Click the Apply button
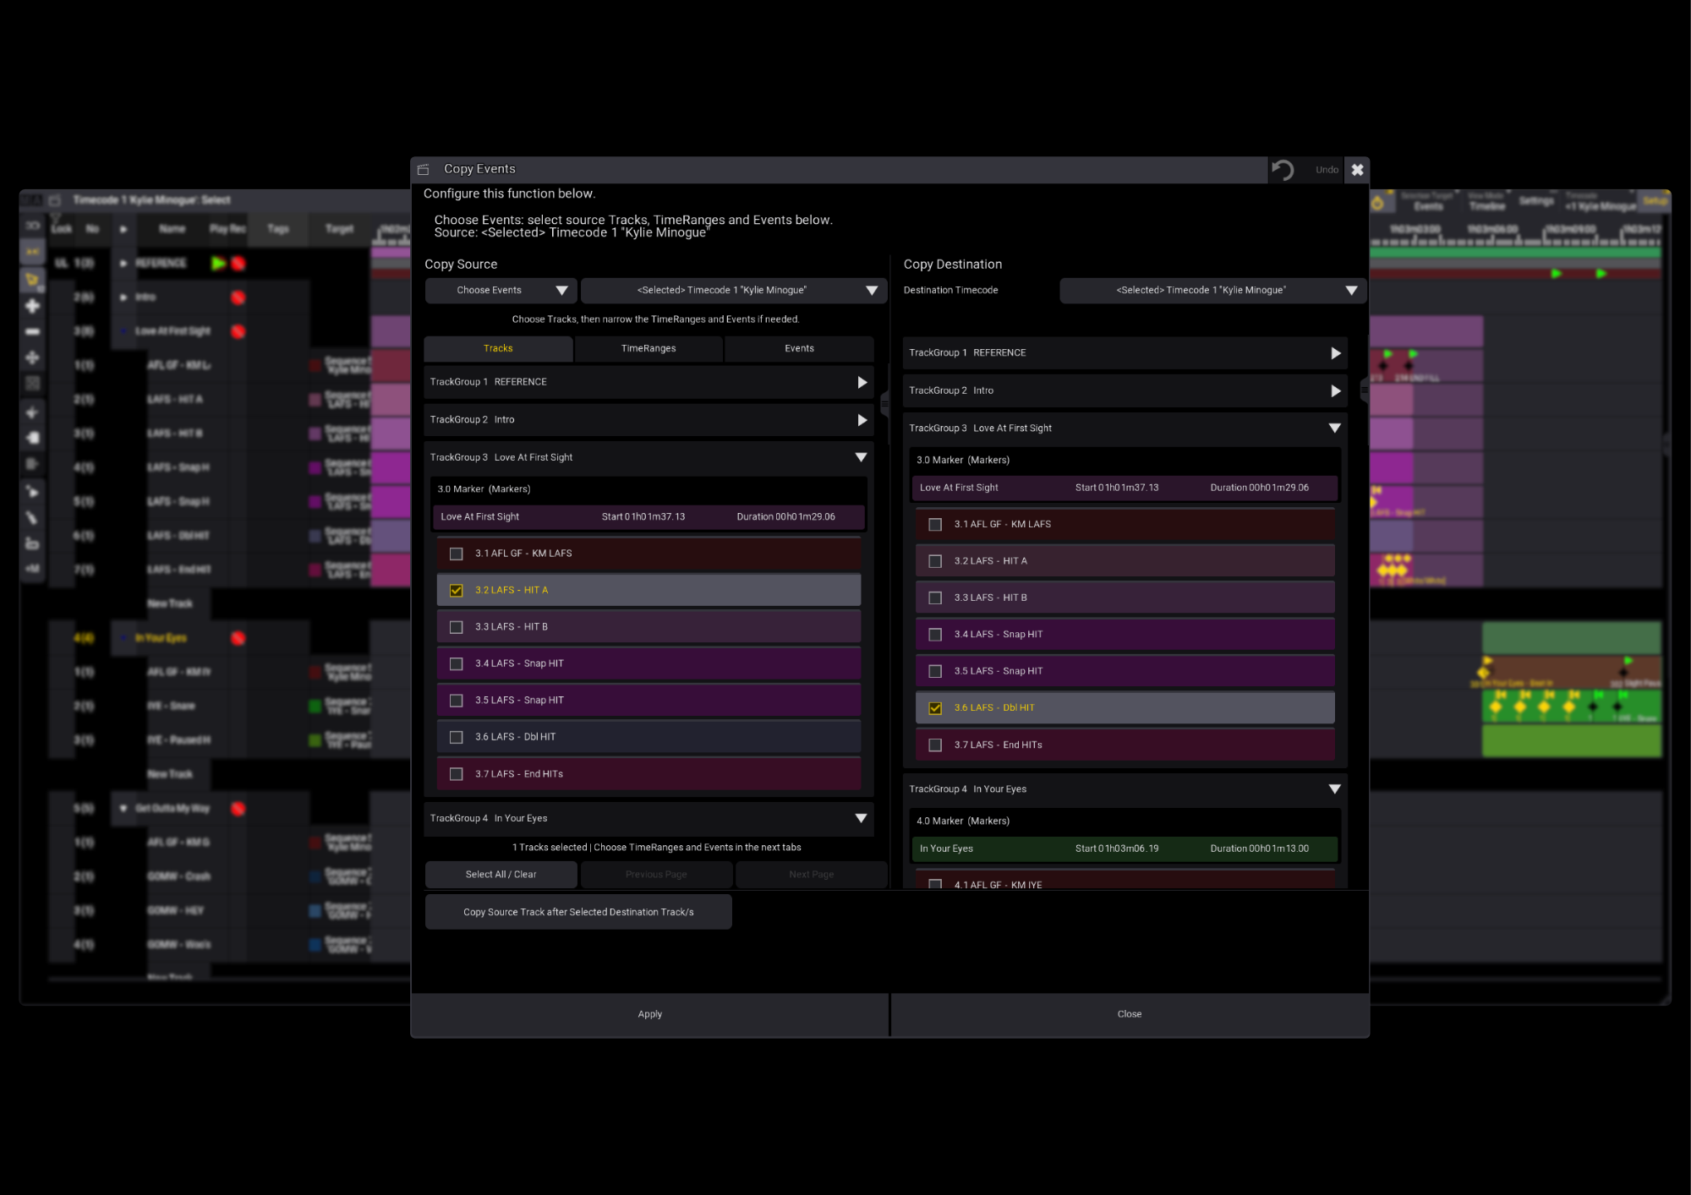1691x1195 pixels. 650,1015
